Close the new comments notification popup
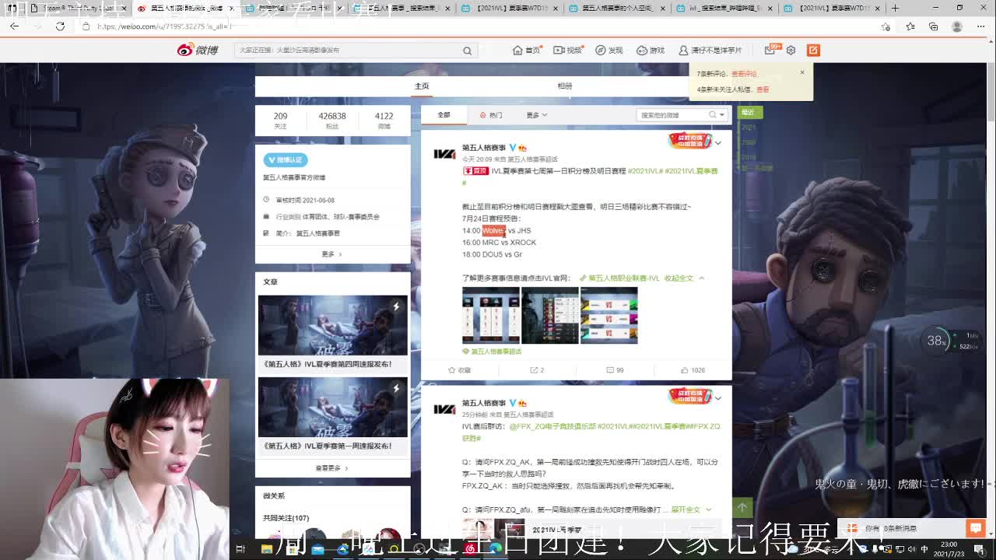This screenshot has width=996, height=560. [802, 73]
